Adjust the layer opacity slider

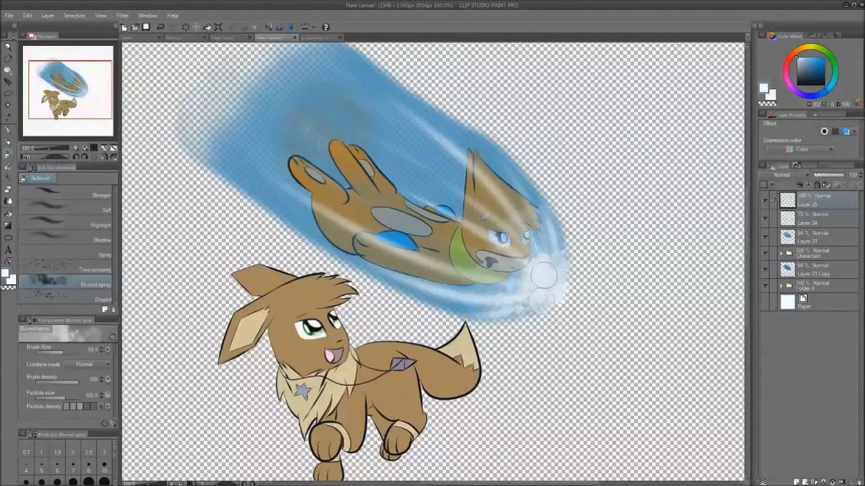829,175
